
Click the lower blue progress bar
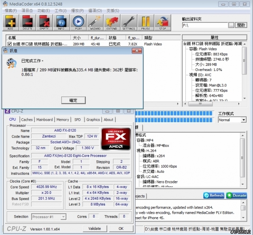[x=175, y=120]
